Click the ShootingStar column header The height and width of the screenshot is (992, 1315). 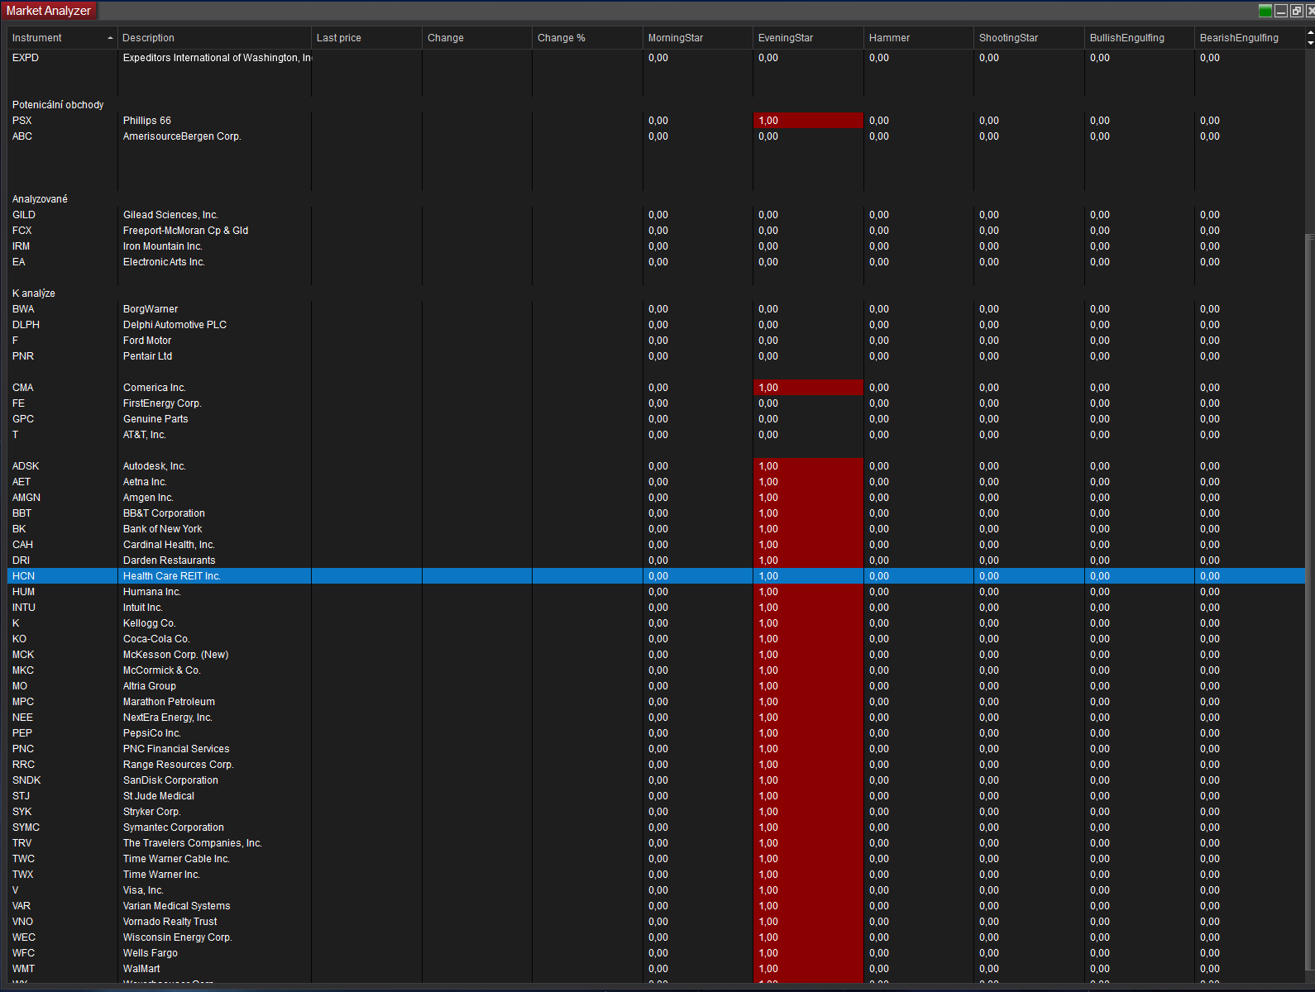point(1029,38)
